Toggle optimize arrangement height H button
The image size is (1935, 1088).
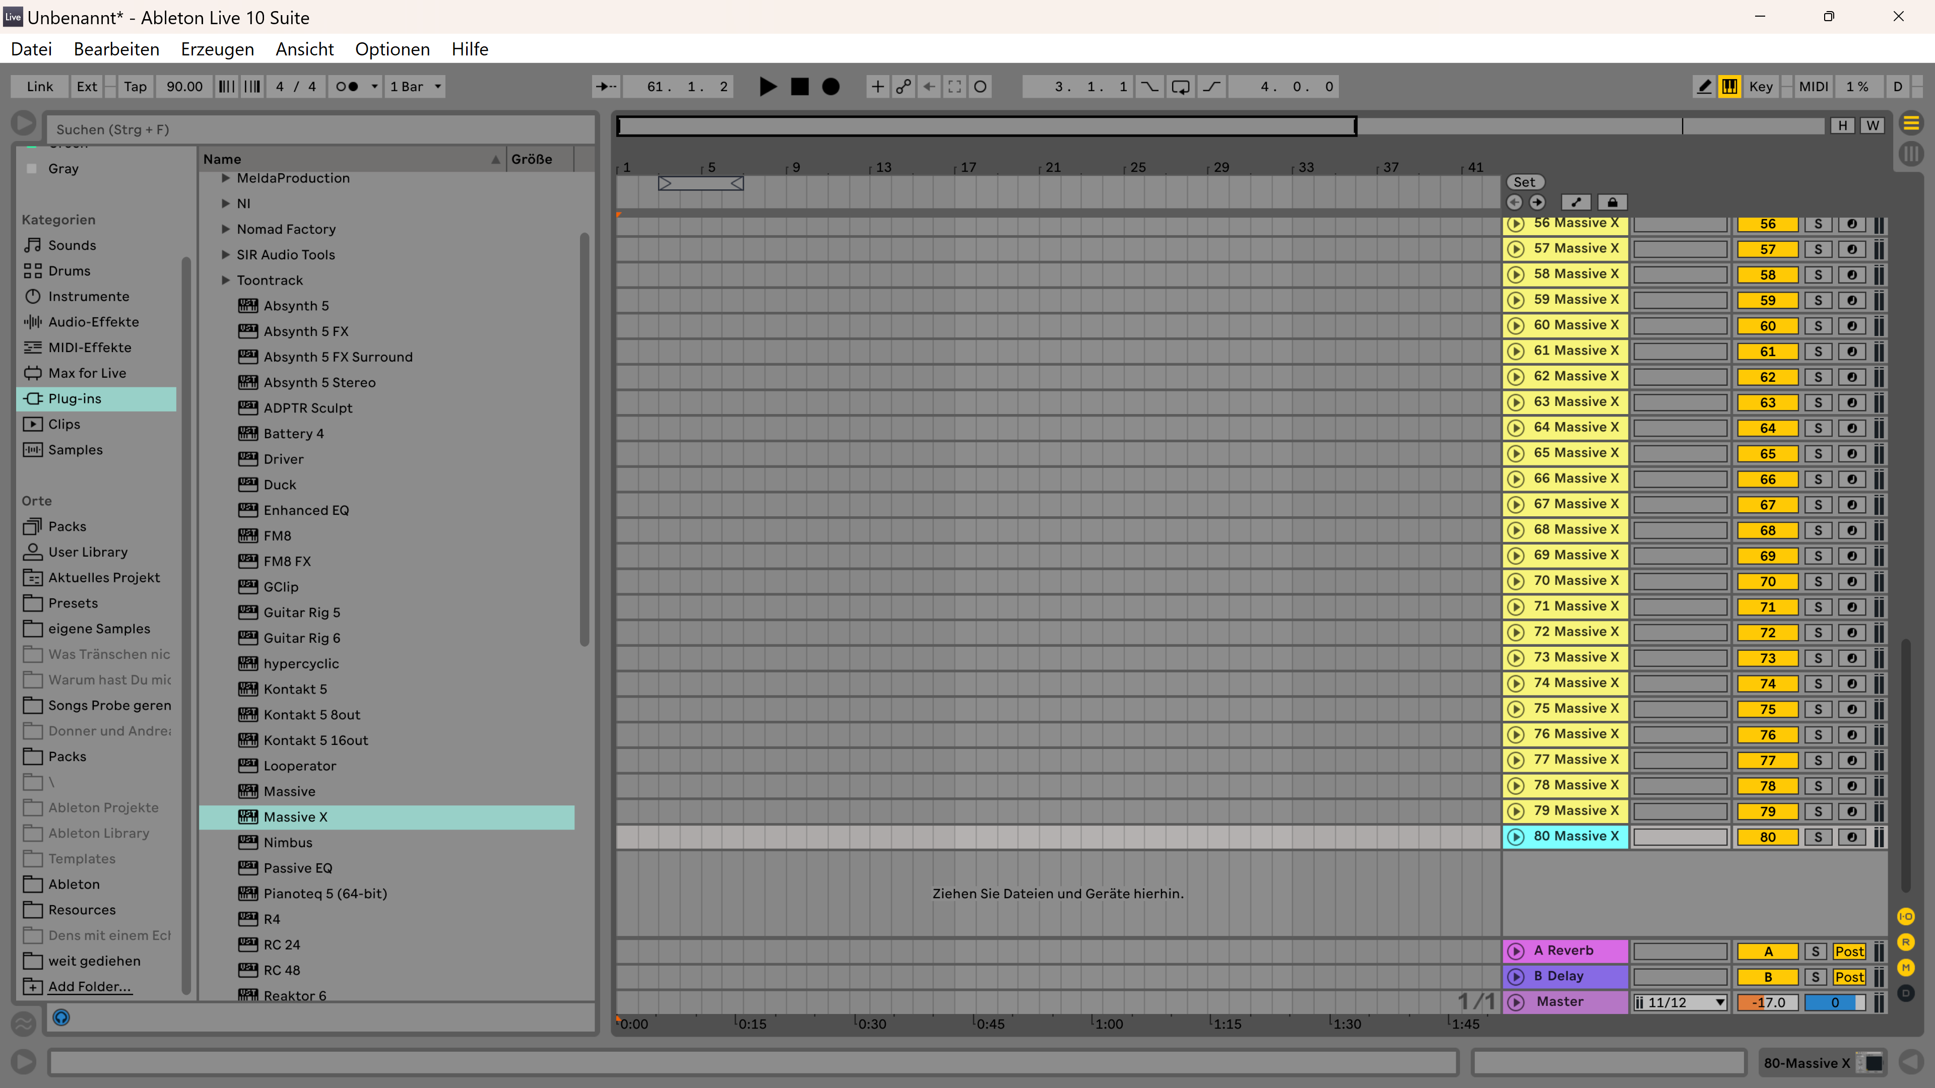1842,125
